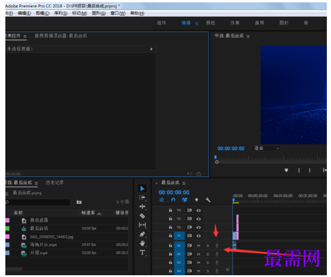The width and height of the screenshot is (331, 277).
Task: Toggle V1 track targeting
Action: click(179, 235)
